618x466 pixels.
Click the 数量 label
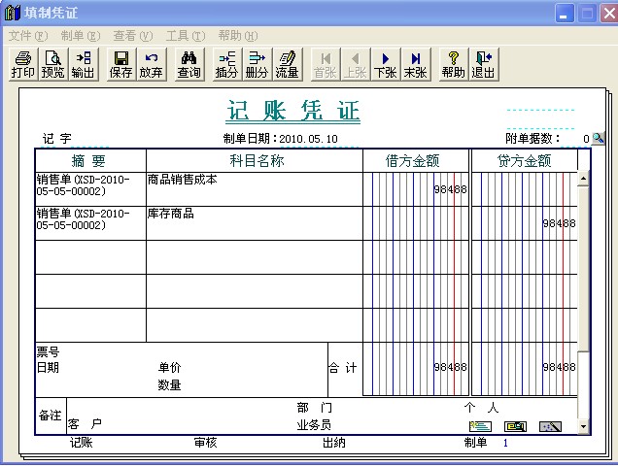click(169, 384)
